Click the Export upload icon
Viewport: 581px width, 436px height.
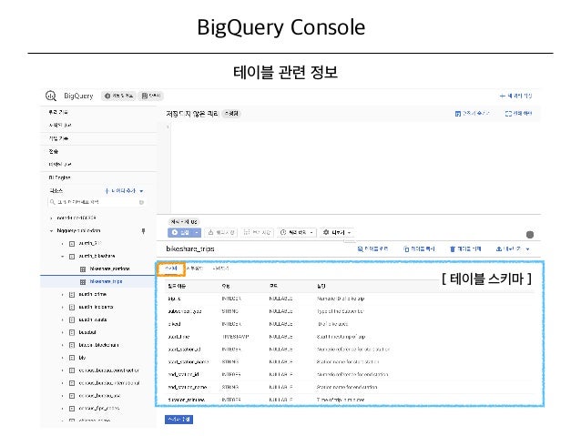click(499, 248)
